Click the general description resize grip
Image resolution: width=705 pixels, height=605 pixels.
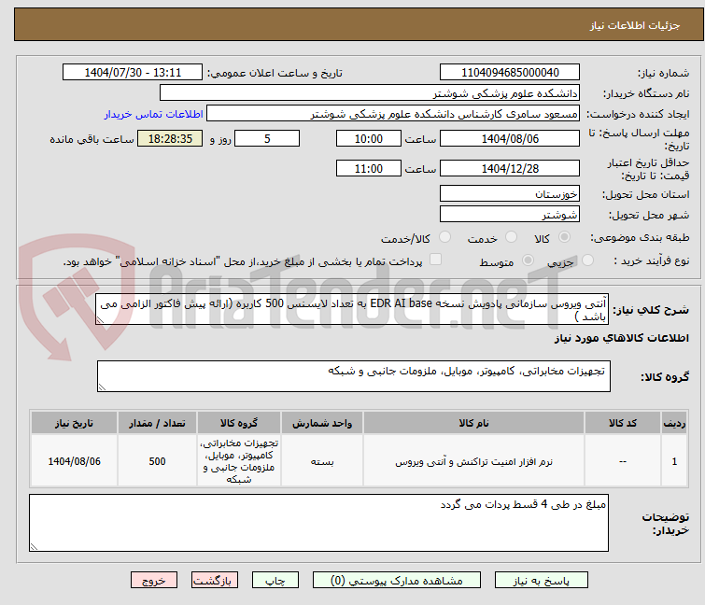[x=100, y=320]
